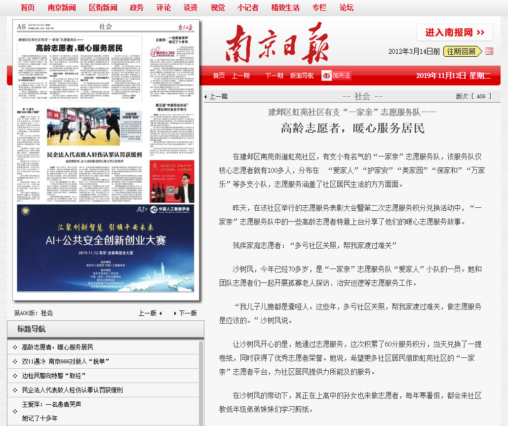Open headline 高龄志愿者，暖心服务居民 in list
The height and width of the screenshot is (426, 508).
tap(57, 348)
